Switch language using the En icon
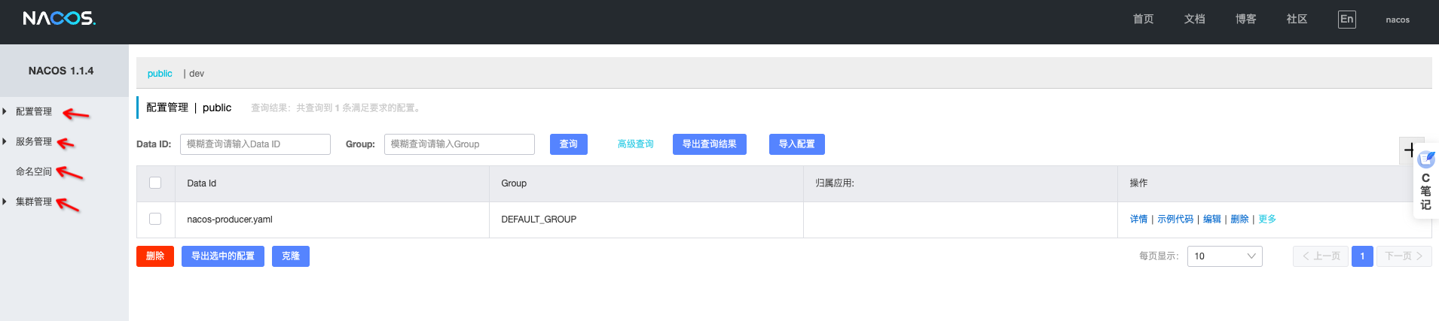 (1346, 20)
